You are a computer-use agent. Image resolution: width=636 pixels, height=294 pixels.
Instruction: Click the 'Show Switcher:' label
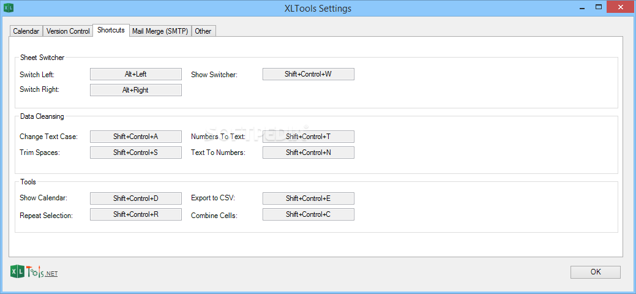click(x=214, y=75)
